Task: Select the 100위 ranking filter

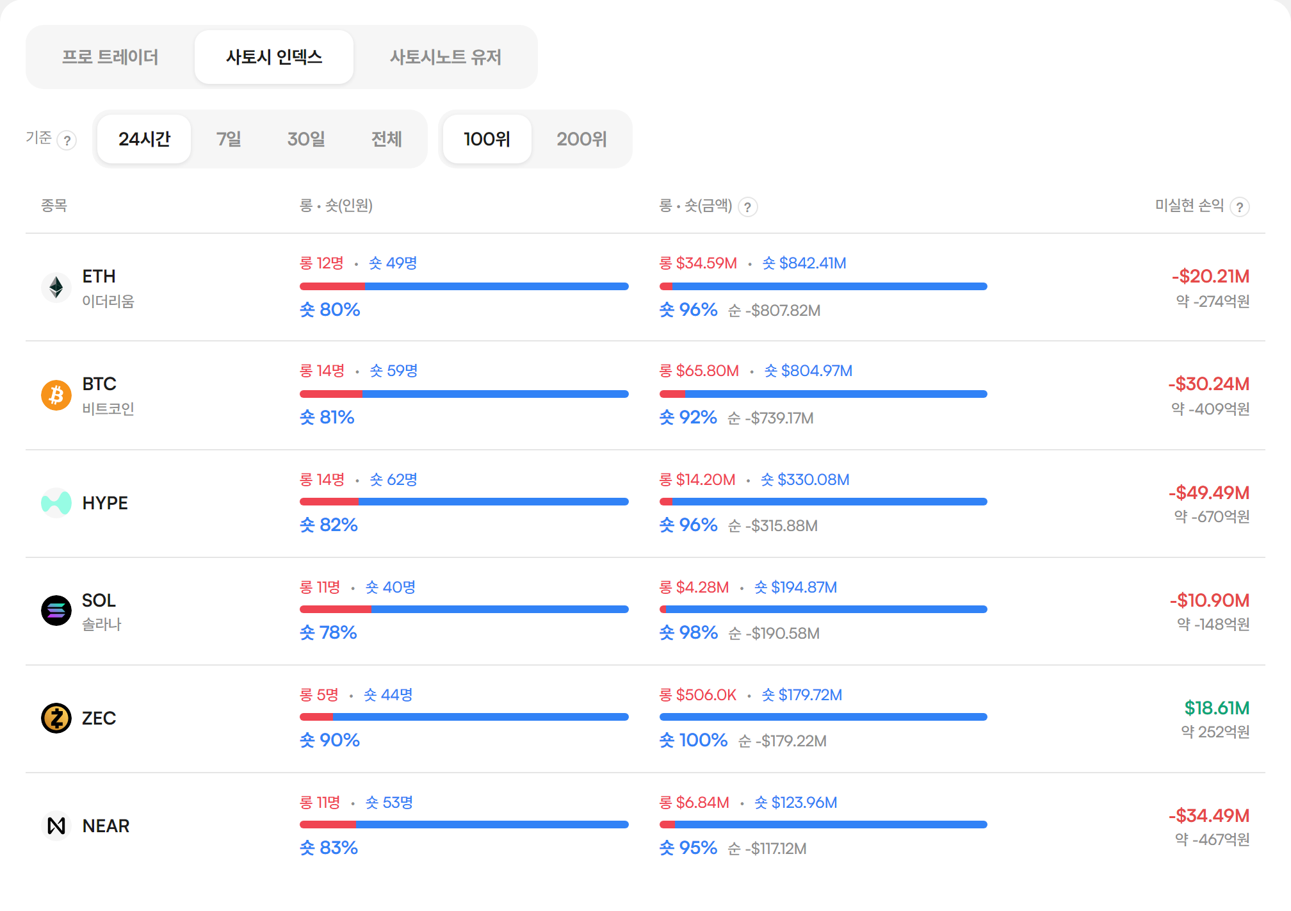Action: coord(487,139)
